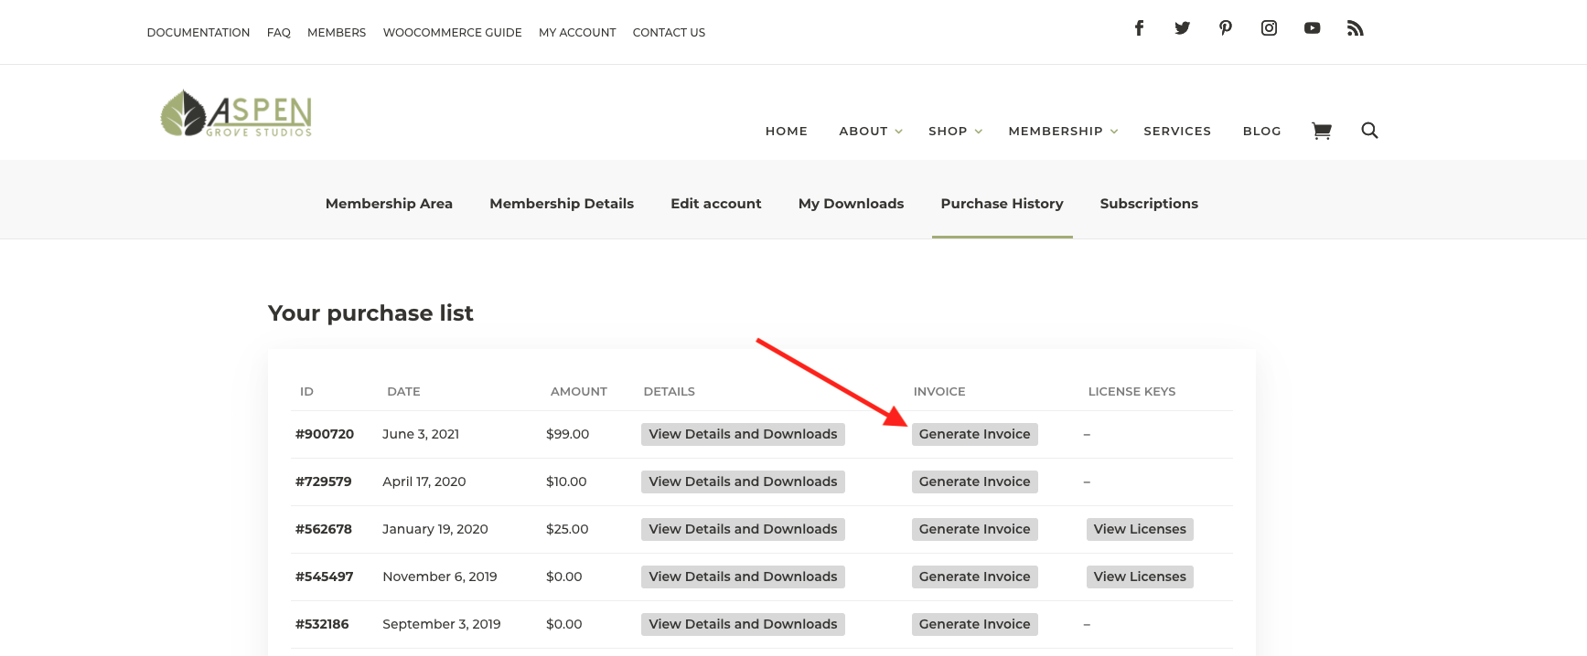Generate invoice for order #532186

(975, 624)
